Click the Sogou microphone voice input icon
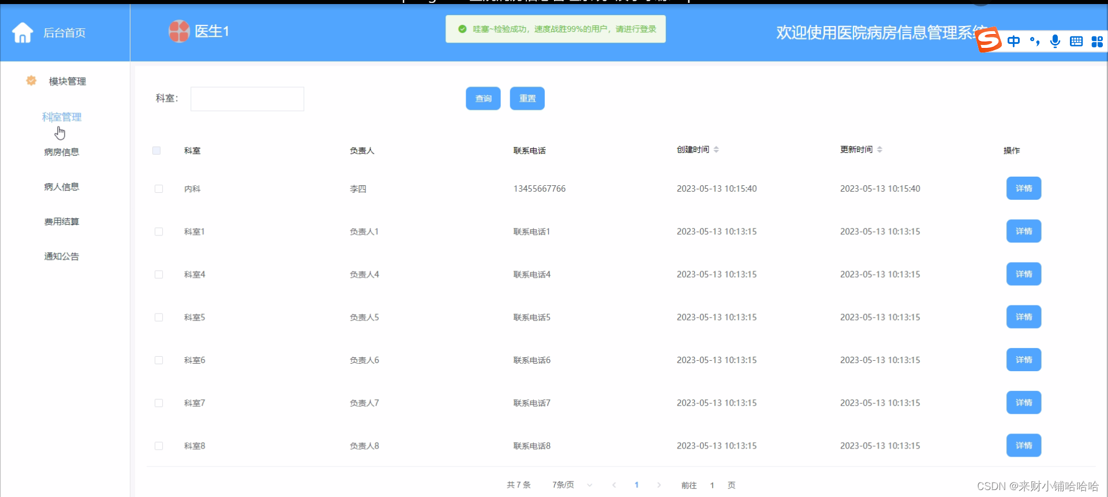Viewport: 1108px width, 497px height. pos(1055,41)
